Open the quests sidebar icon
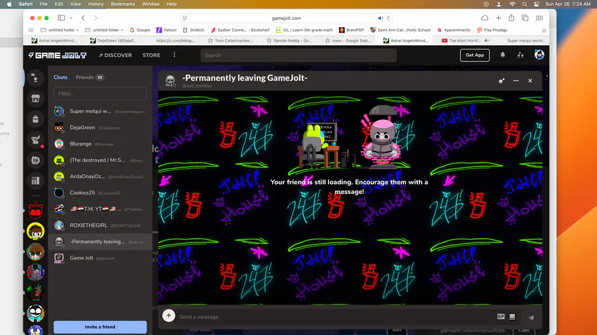 click(35, 140)
